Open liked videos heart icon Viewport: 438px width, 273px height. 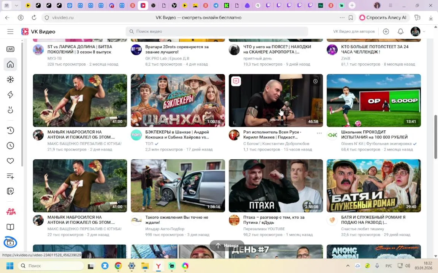pyautogui.click(x=10, y=161)
